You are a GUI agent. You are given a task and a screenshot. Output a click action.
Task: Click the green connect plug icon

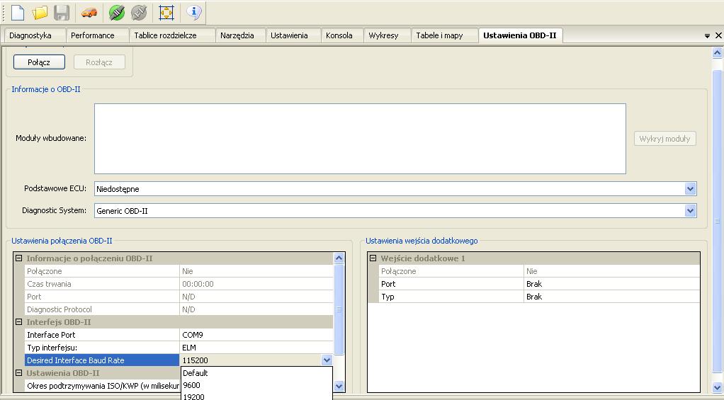coord(117,13)
